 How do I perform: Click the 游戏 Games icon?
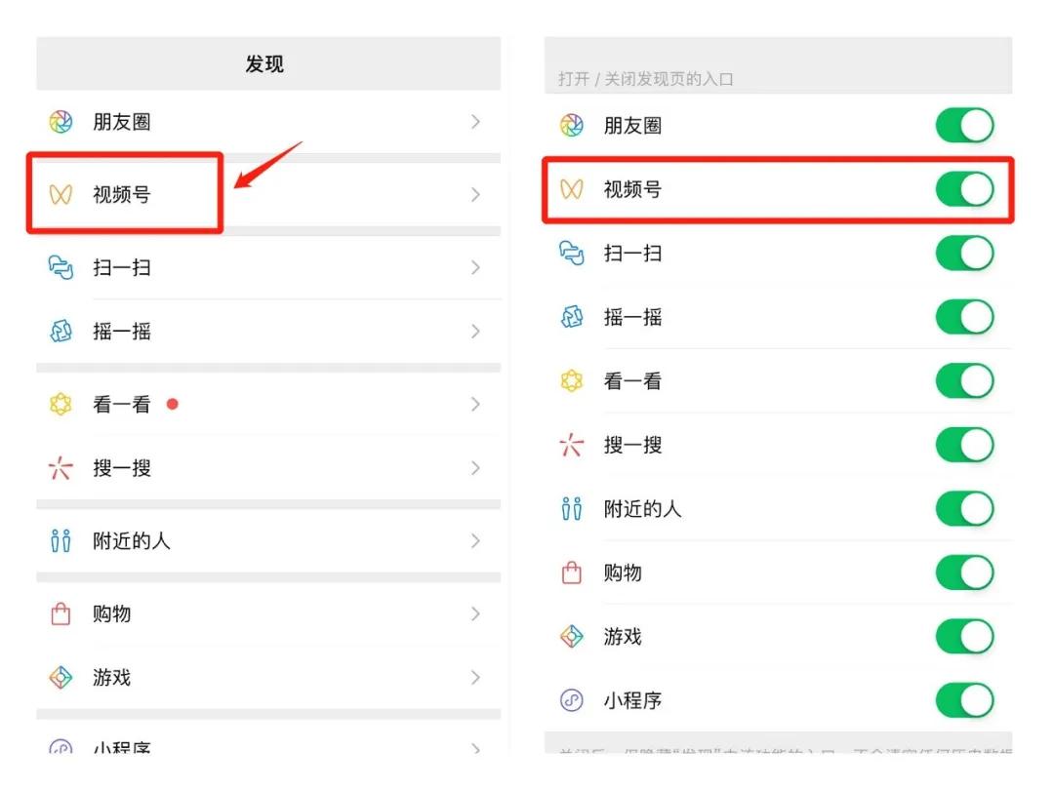61,677
